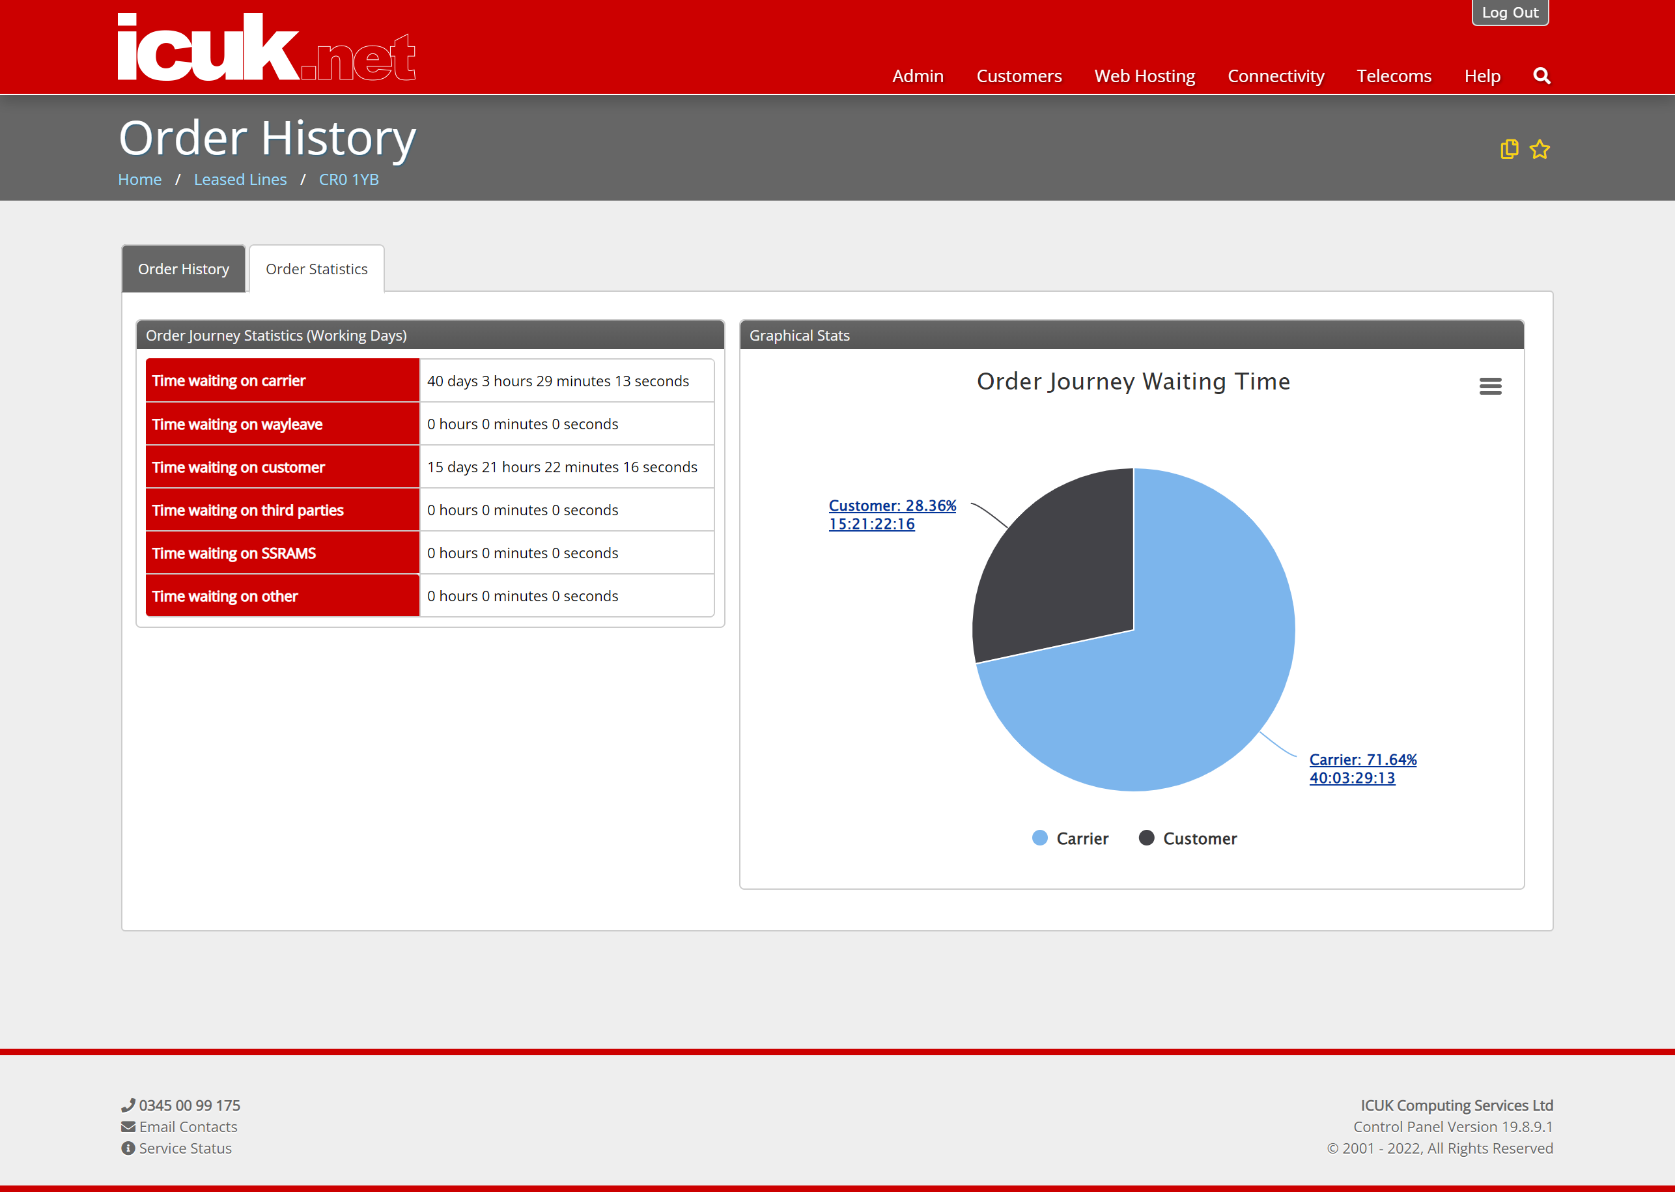The height and width of the screenshot is (1192, 1675).
Task: Click the Service Status info icon
Action: [x=128, y=1148]
